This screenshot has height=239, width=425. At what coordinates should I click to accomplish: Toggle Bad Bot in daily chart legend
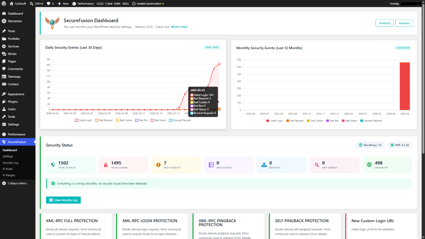(141, 120)
